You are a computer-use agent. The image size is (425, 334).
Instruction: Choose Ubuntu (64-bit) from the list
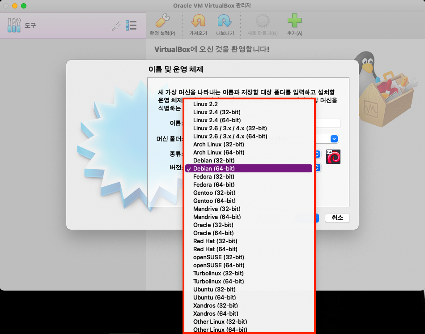click(249, 297)
